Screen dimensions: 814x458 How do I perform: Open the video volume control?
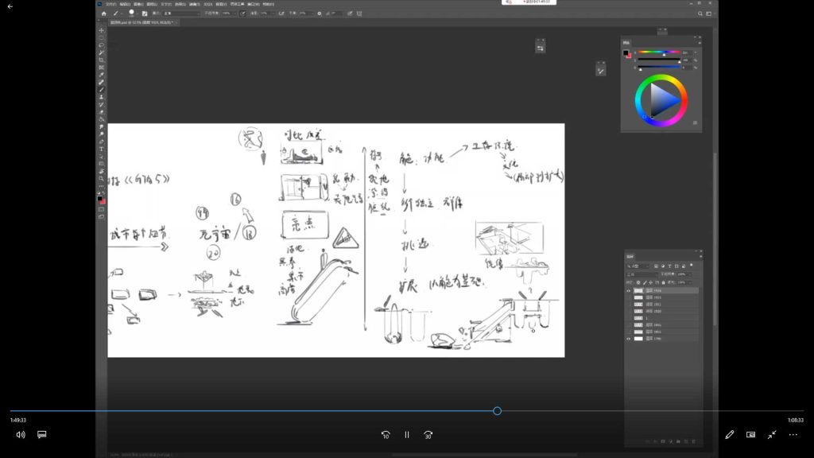tap(21, 435)
